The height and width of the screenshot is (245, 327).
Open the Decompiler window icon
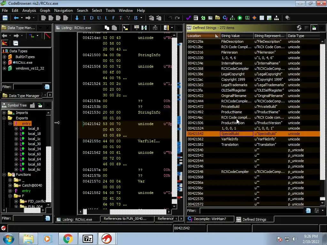click(225, 18)
